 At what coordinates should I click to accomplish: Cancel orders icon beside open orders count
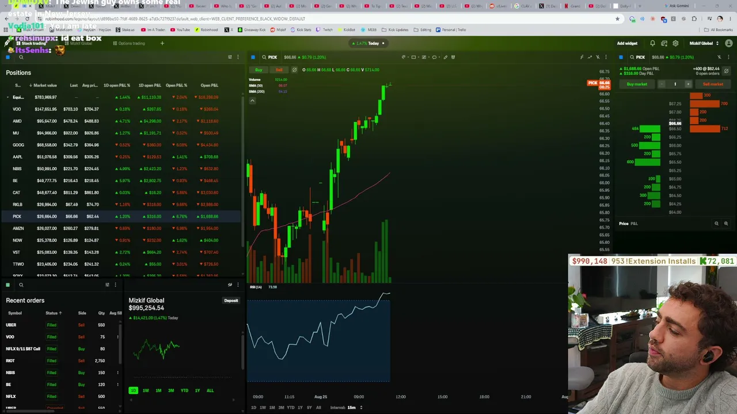[726, 71]
